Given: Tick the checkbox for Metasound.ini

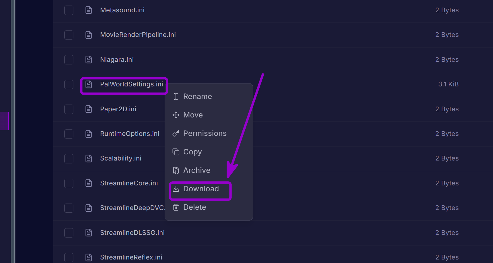Looking at the screenshot, I should pyautogui.click(x=69, y=10).
